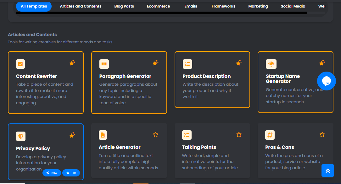Screen dimensions: 341x184
Task: Open the Pros & Cons template title
Action: (x=280, y=147)
